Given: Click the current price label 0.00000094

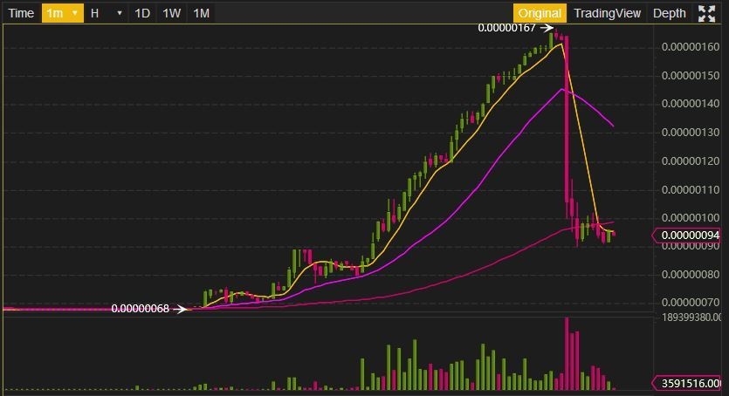Looking at the screenshot, I should tap(688, 236).
